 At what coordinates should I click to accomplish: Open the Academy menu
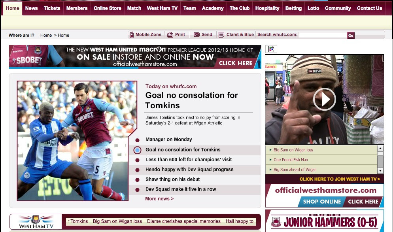pyautogui.click(x=213, y=8)
